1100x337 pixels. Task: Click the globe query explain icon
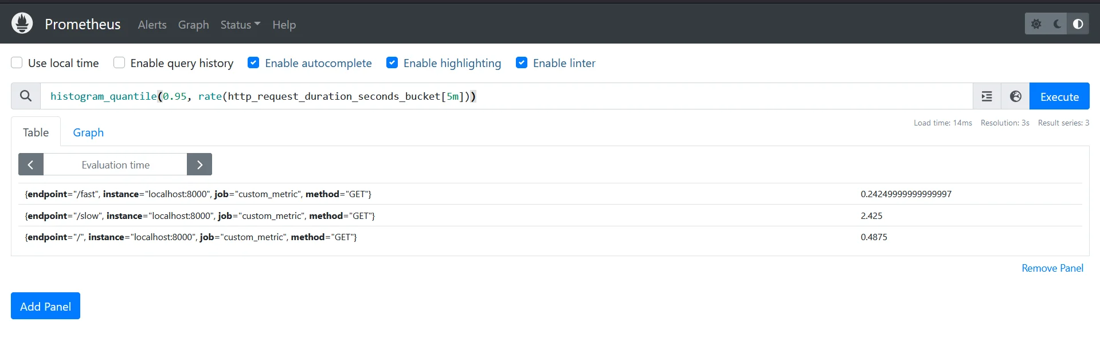[1015, 96]
